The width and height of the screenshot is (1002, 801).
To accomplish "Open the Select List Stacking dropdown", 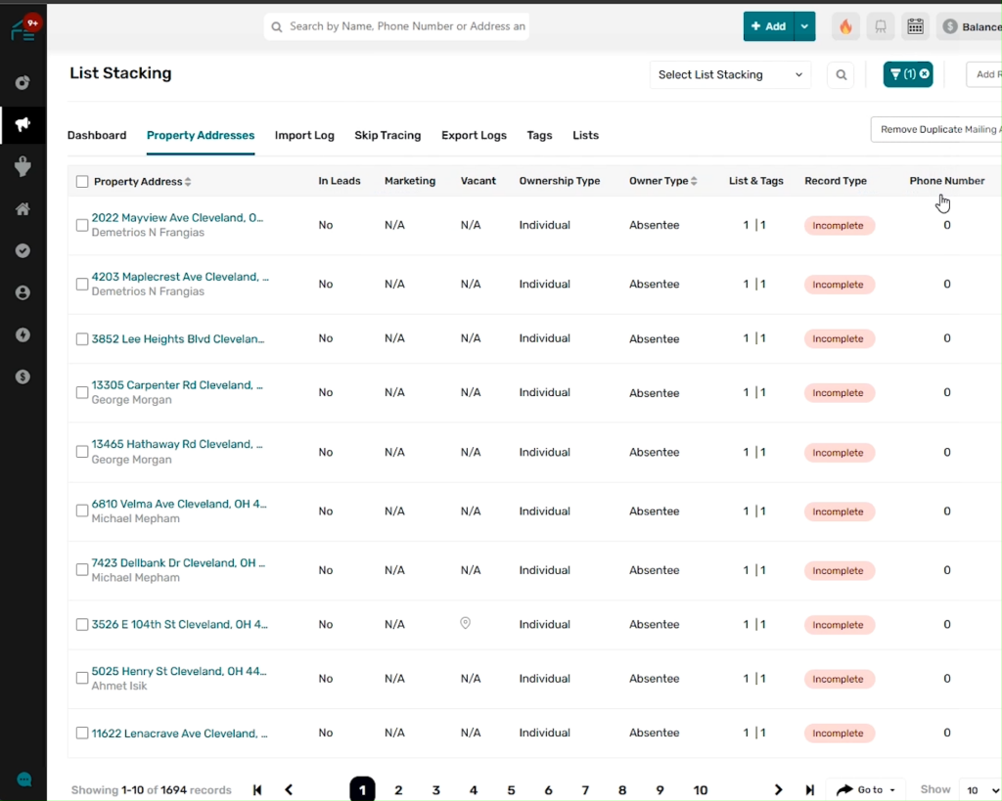I will (x=730, y=74).
